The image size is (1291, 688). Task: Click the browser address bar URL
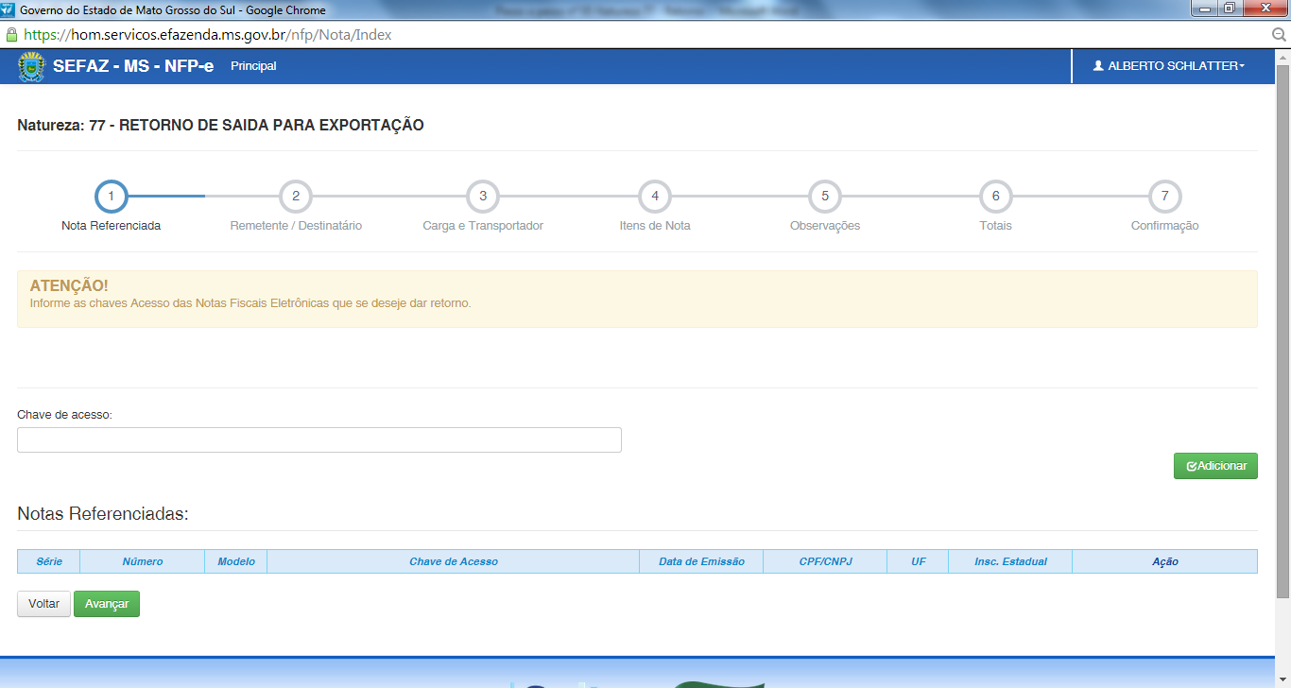click(208, 35)
